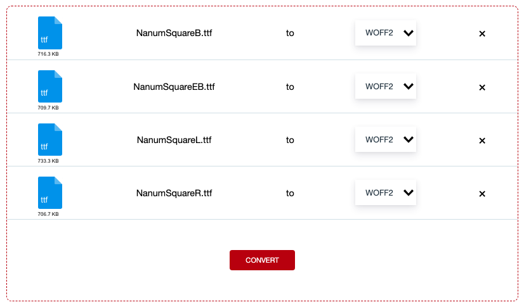Open the WOFF2 dropdown for NanumSquareL.ttf
The width and height of the screenshot is (524, 307).
click(x=386, y=140)
